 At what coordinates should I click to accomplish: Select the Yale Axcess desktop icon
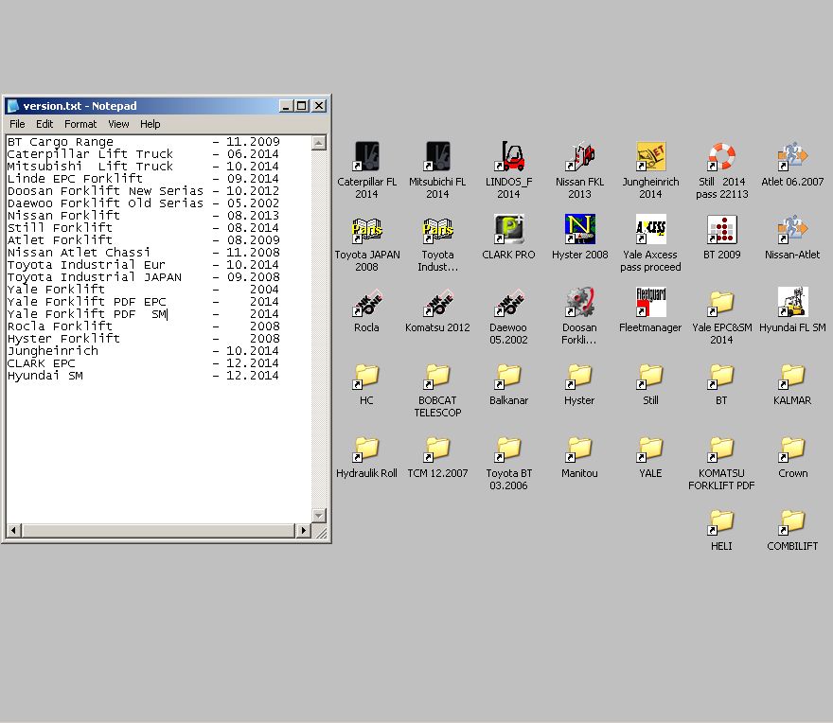[650, 230]
